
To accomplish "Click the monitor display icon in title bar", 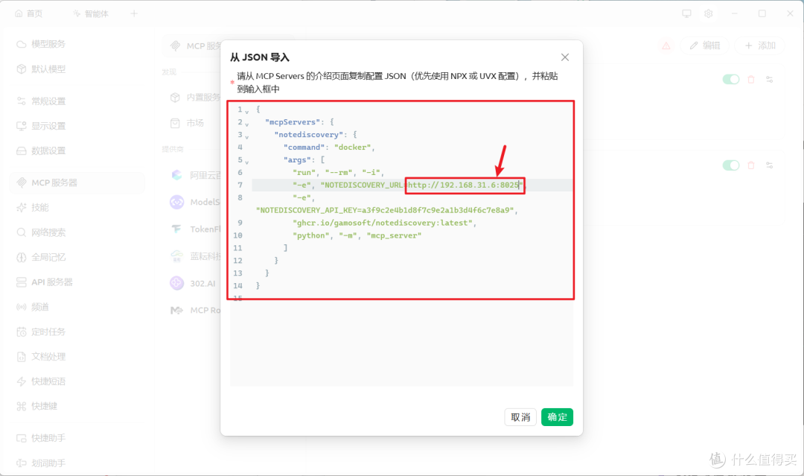I will click(686, 14).
